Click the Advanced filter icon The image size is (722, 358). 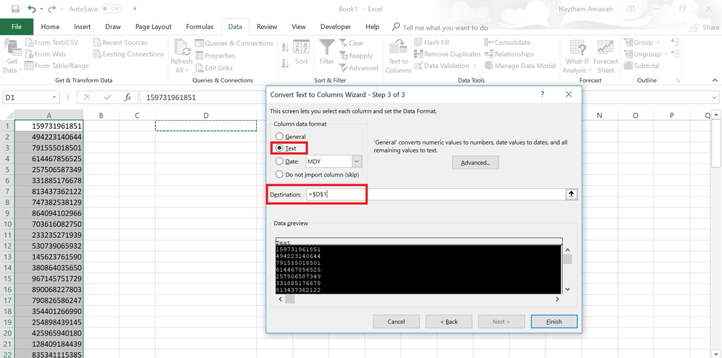point(344,68)
